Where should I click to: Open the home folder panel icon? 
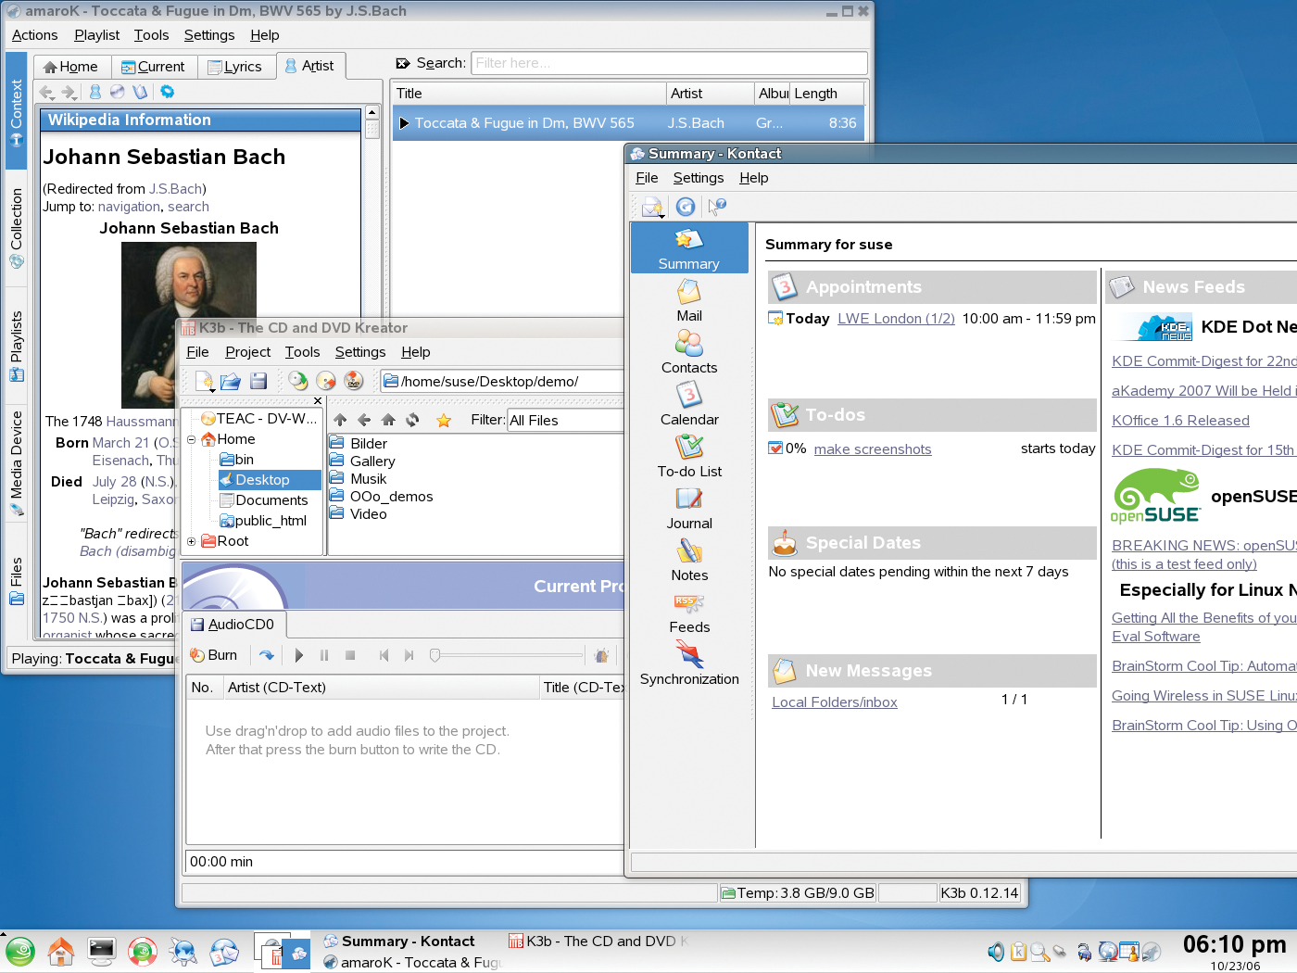click(x=61, y=951)
